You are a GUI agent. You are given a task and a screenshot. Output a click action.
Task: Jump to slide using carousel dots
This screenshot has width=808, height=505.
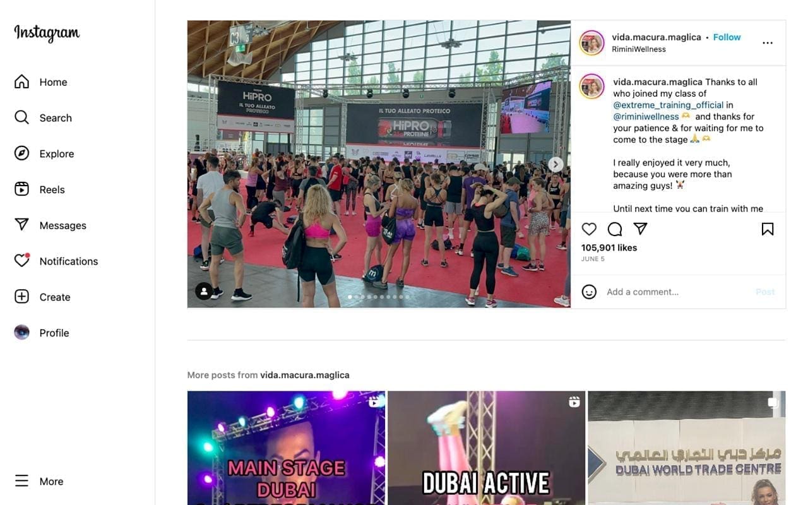pos(379,297)
